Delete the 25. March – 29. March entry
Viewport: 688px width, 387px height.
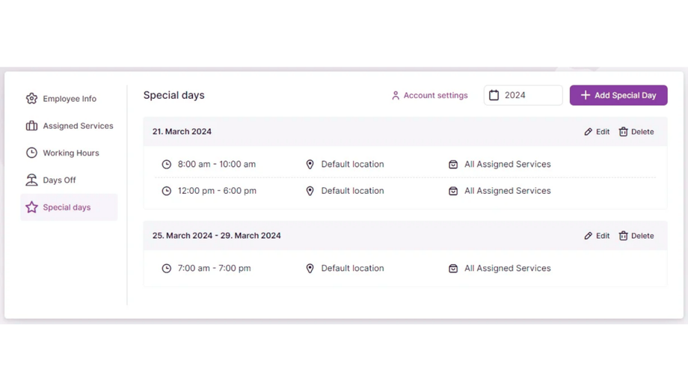[636, 236]
